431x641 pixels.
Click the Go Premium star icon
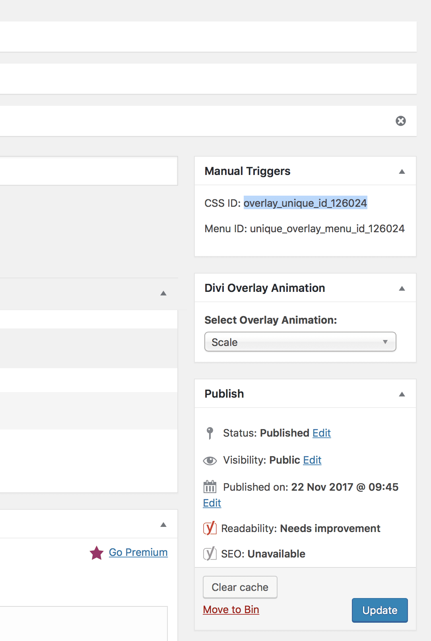point(97,553)
